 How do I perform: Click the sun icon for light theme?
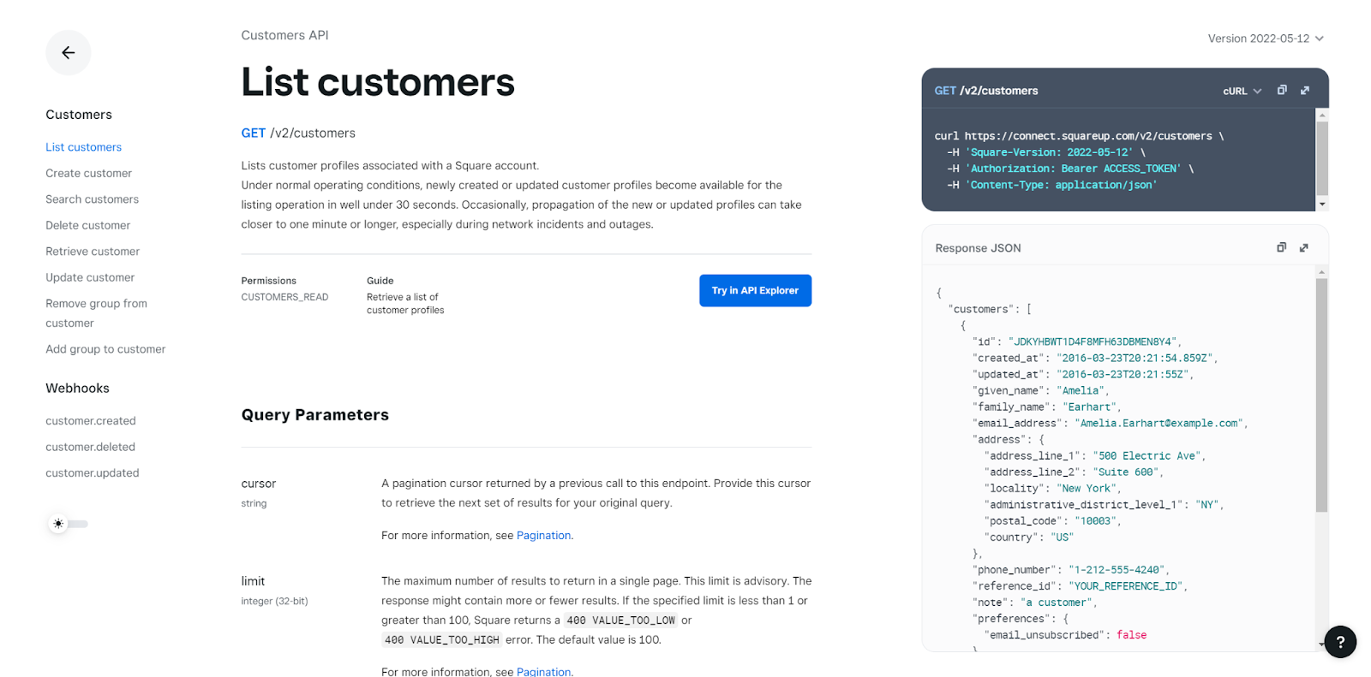tap(57, 523)
